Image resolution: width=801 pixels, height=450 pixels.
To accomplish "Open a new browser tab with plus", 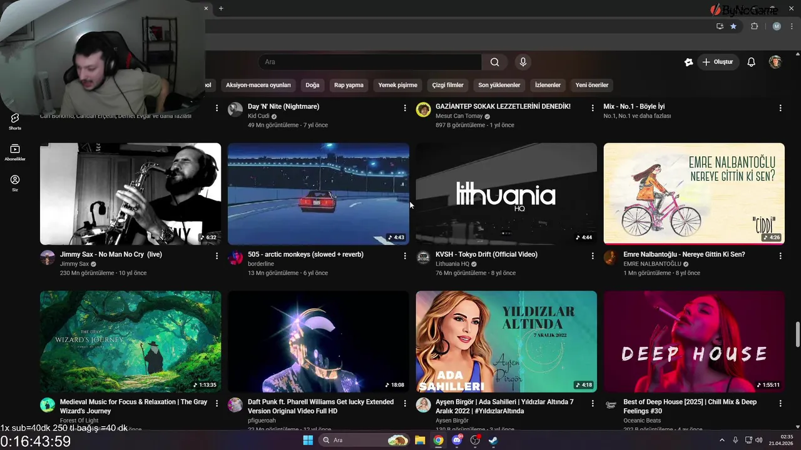I will 221,8.
